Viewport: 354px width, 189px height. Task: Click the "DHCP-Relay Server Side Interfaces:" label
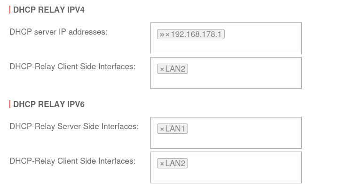tap(74, 126)
